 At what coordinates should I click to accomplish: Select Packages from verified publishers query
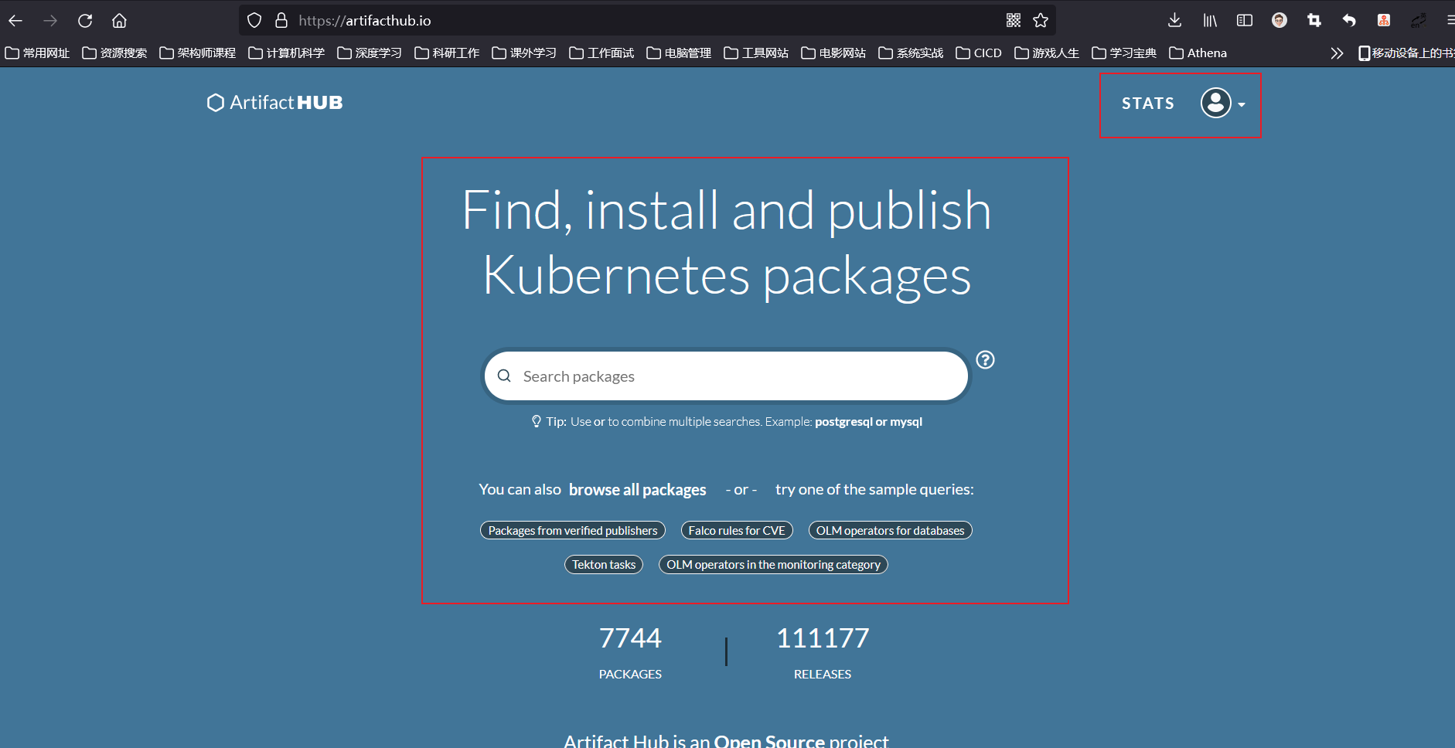point(573,531)
